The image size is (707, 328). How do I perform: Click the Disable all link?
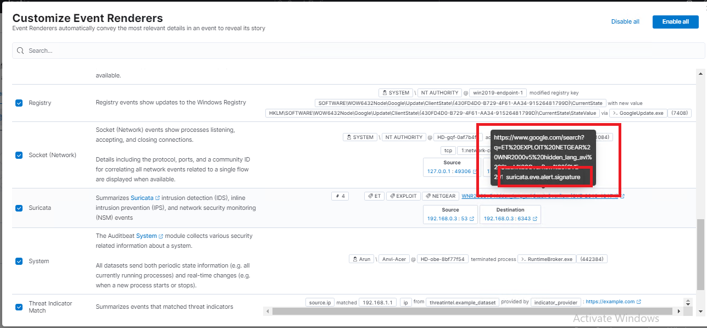(x=625, y=21)
